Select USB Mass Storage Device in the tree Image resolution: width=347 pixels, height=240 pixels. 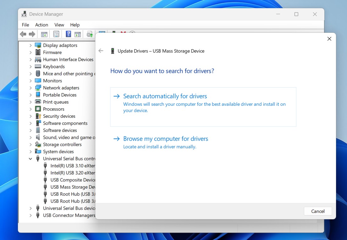coord(73,187)
